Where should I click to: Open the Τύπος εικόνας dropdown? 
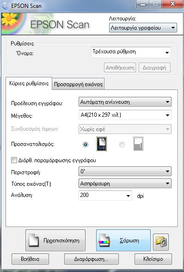tap(125, 183)
